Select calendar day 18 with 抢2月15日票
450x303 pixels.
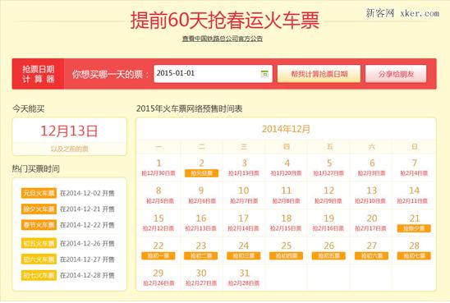287,223
